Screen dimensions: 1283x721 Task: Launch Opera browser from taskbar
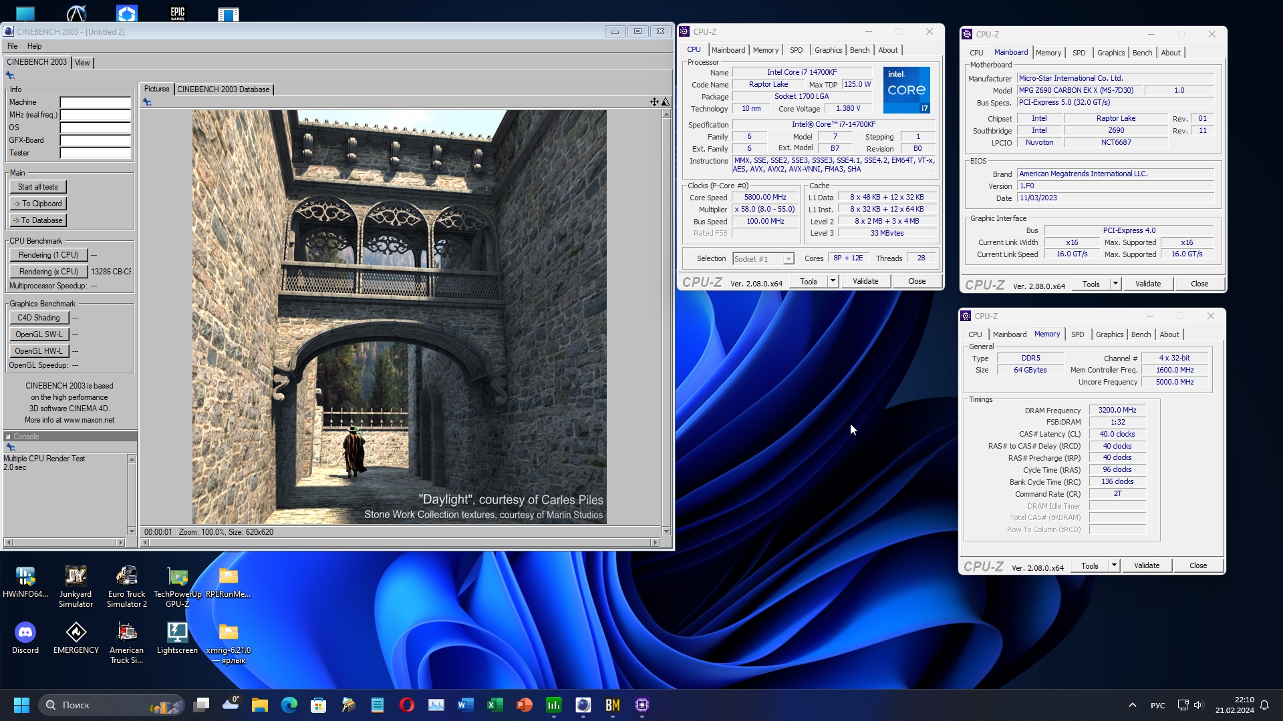click(407, 705)
